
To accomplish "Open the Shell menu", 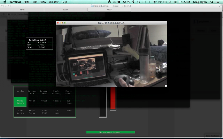I will click(26, 2).
